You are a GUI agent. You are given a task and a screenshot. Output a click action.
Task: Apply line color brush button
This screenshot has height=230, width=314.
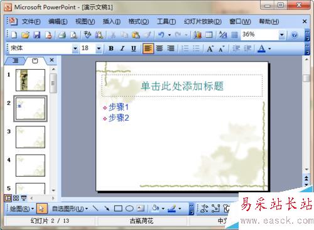coord(172,209)
